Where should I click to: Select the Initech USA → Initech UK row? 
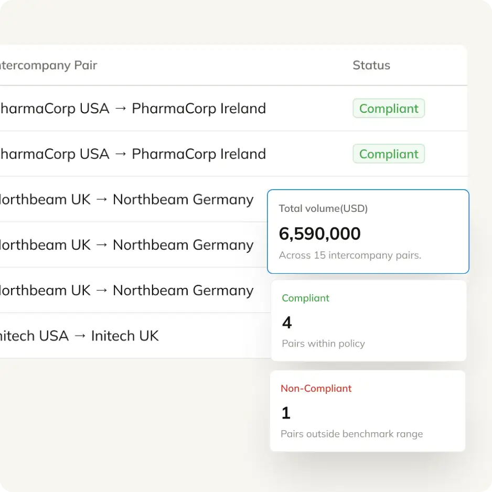pyautogui.click(x=79, y=336)
